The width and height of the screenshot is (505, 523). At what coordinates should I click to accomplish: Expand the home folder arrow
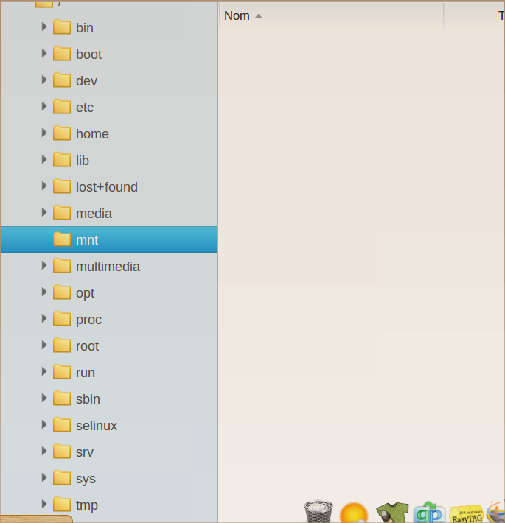coord(43,133)
